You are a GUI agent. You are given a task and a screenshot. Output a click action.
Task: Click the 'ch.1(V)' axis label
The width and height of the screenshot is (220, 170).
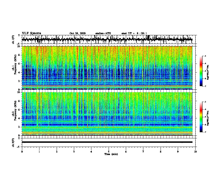[13, 39]
